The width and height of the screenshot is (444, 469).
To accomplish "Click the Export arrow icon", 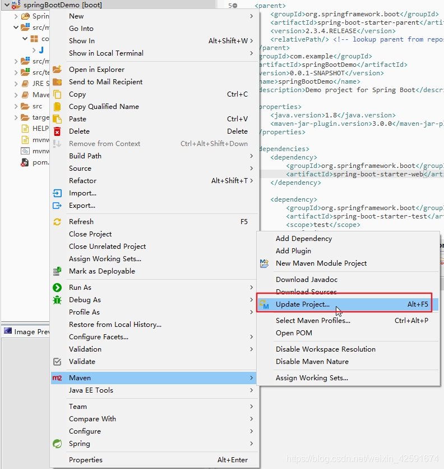I will pos(57,206).
